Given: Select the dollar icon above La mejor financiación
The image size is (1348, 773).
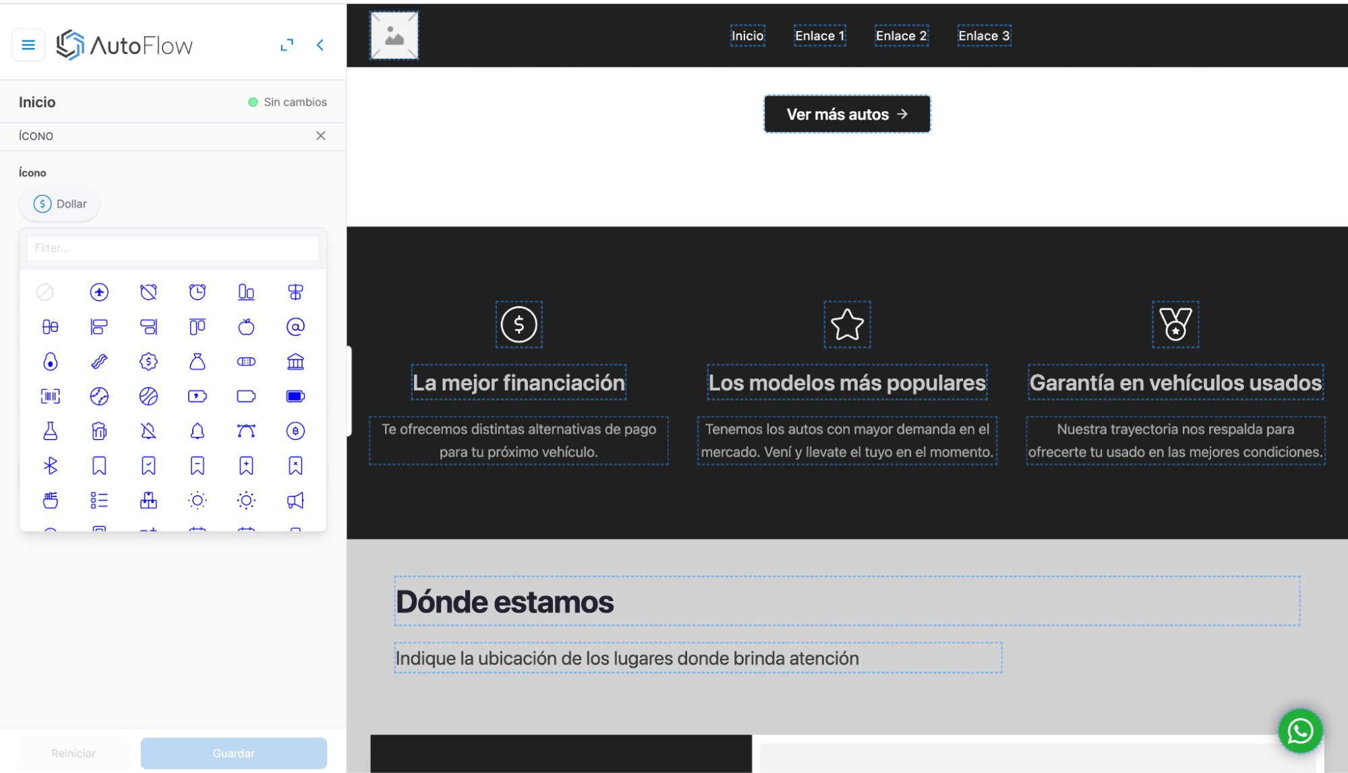Looking at the screenshot, I should click(519, 324).
